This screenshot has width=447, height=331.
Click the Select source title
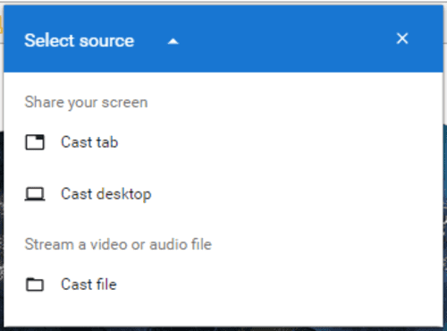[80, 40]
